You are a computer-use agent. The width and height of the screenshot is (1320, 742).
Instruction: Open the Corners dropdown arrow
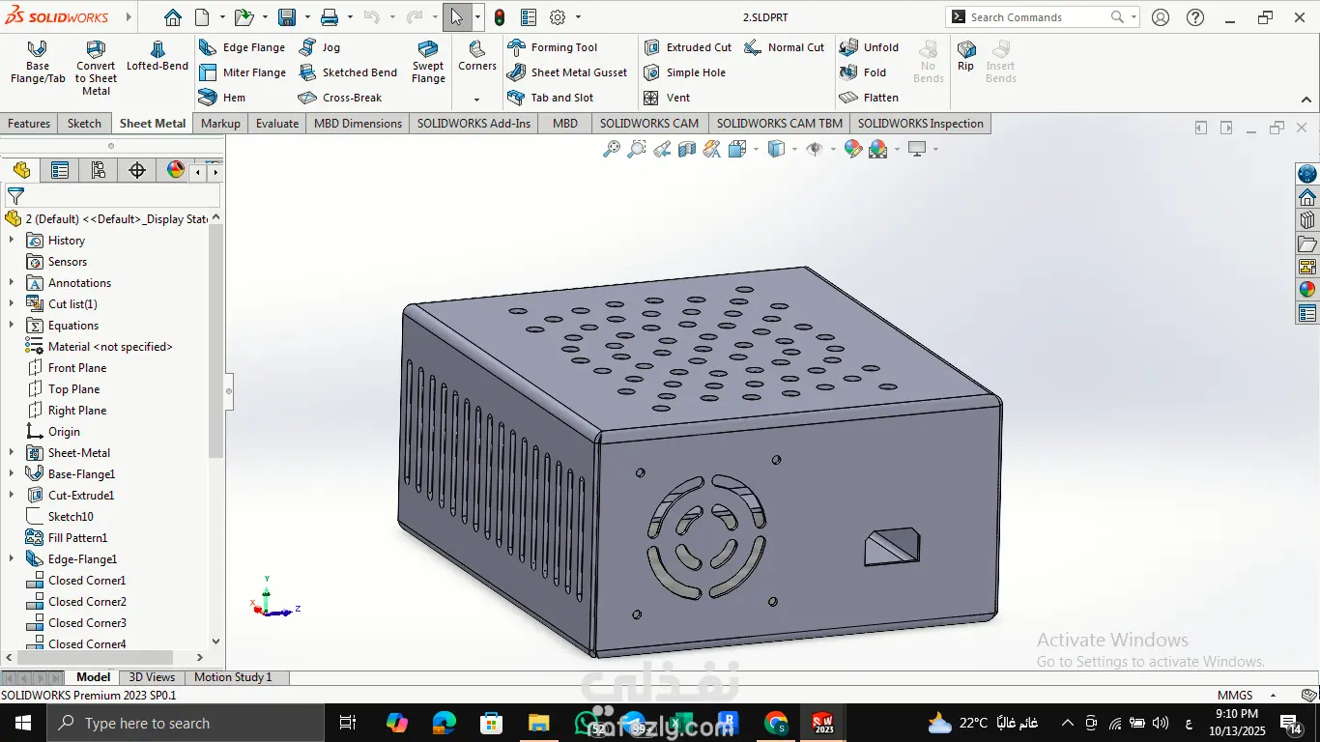point(476,100)
